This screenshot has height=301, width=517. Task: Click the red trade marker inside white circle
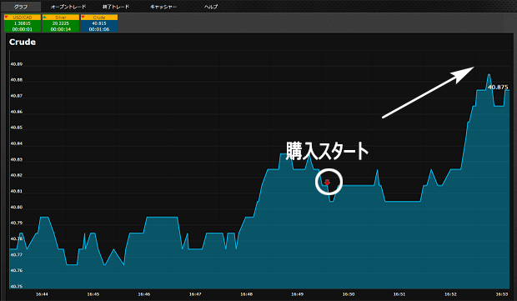(327, 183)
